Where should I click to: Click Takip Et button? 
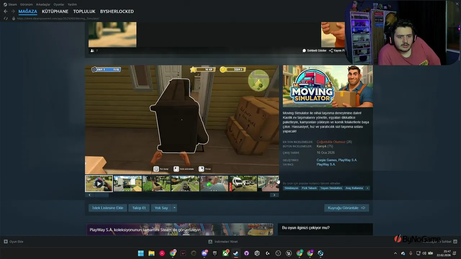(x=139, y=208)
